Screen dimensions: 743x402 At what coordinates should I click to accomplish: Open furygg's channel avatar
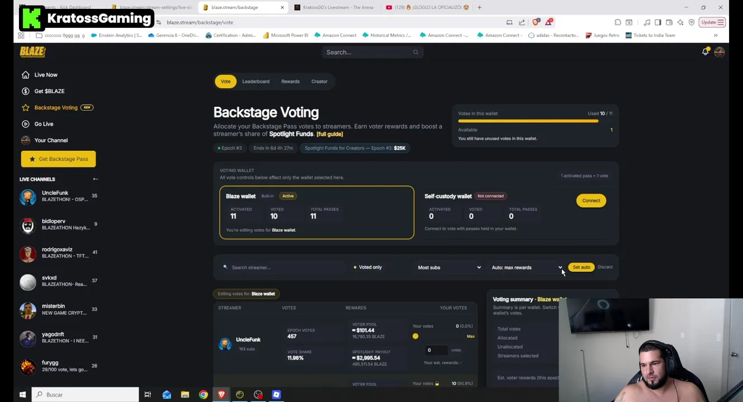coord(27,366)
